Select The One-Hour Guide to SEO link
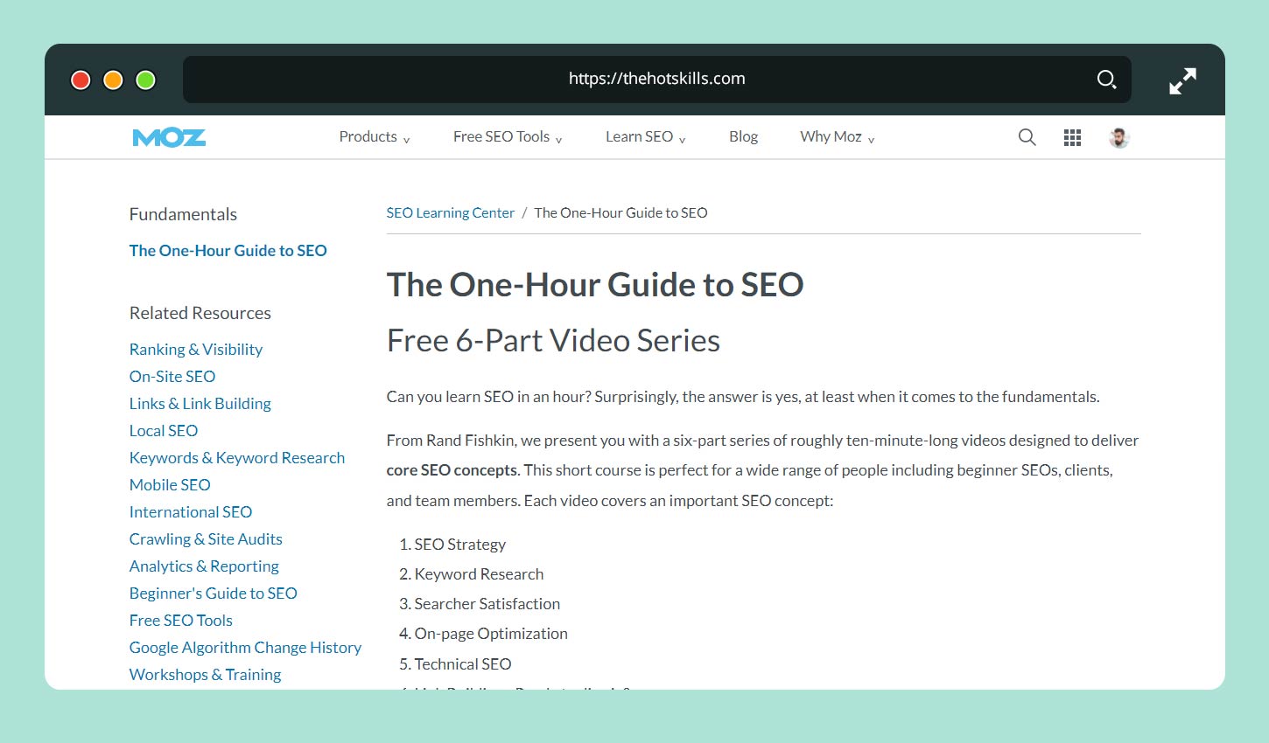Image resolution: width=1269 pixels, height=743 pixels. [228, 251]
